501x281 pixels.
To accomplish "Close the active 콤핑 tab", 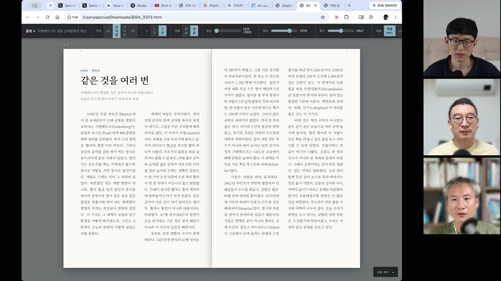I will click(x=315, y=5).
